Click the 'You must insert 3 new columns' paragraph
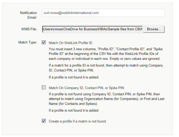The image size is (179, 137). pyautogui.click(x=106, y=54)
